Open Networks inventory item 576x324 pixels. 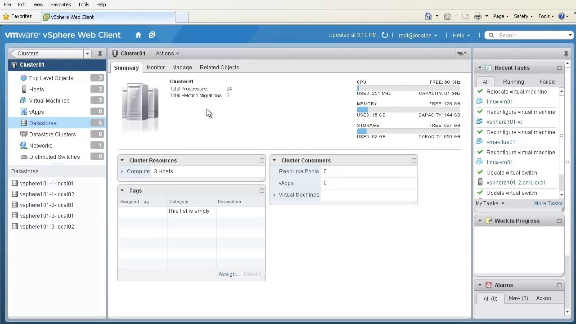point(40,145)
